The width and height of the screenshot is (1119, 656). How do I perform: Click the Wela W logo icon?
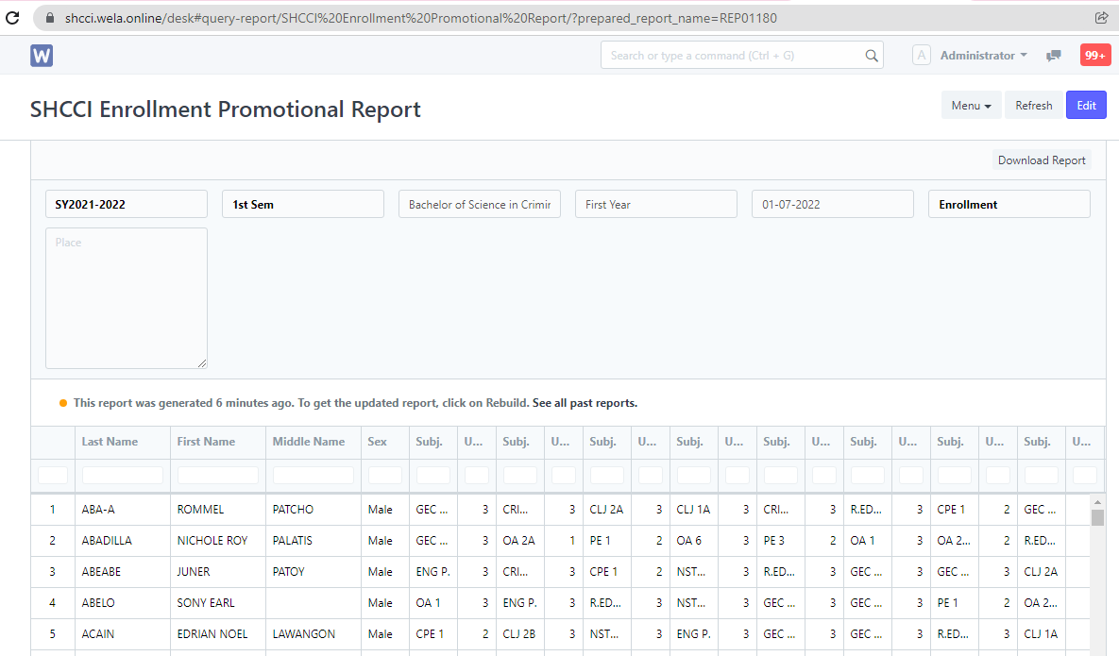coord(42,56)
